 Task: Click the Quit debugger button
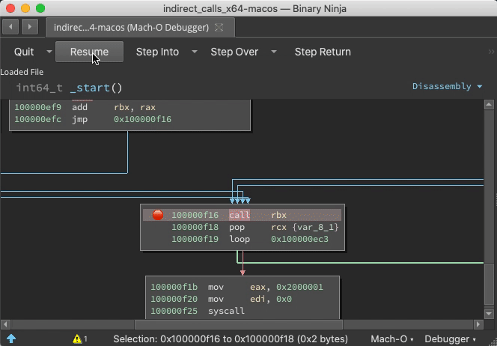pos(24,52)
